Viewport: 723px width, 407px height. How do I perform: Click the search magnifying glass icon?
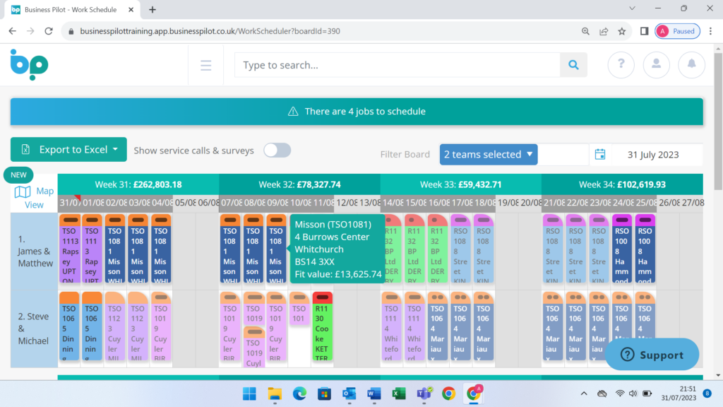point(573,64)
